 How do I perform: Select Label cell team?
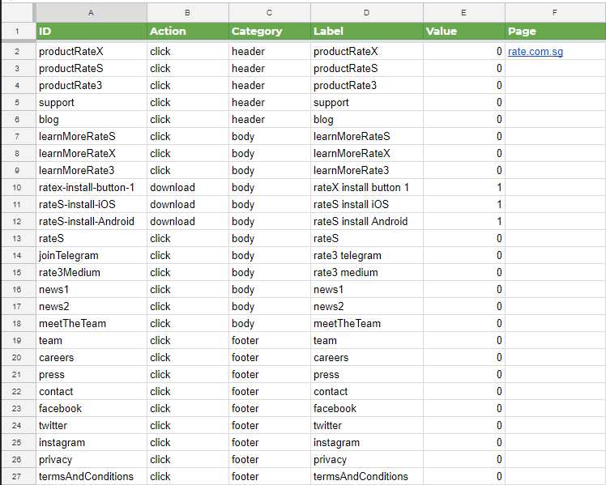tap(367, 340)
